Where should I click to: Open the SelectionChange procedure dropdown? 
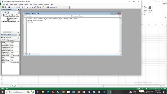[x=119, y=16]
